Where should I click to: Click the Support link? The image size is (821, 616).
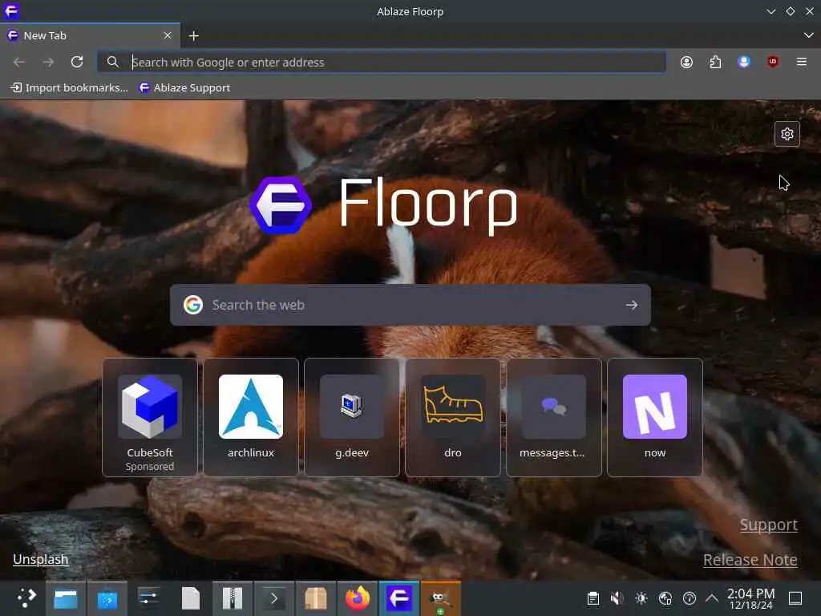point(768,525)
